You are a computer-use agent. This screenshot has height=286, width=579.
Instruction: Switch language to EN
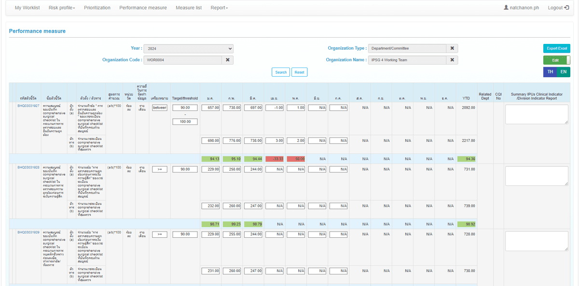tap(564, 72)
